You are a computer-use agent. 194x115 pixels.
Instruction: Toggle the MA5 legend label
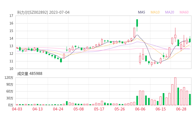[142, 12]
